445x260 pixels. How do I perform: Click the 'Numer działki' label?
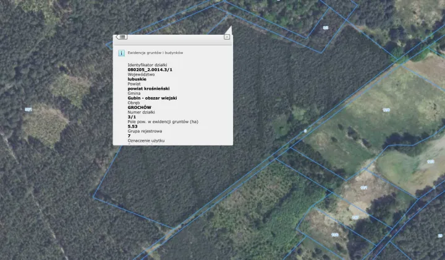pos(141,112)
